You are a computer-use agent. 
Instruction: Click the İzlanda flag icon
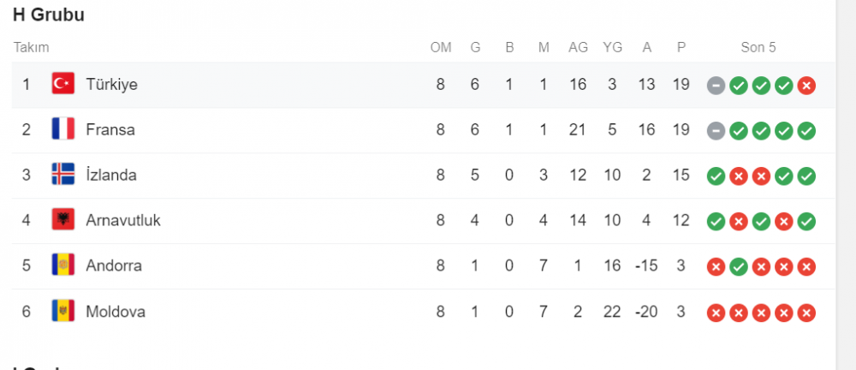coord(62,175)
